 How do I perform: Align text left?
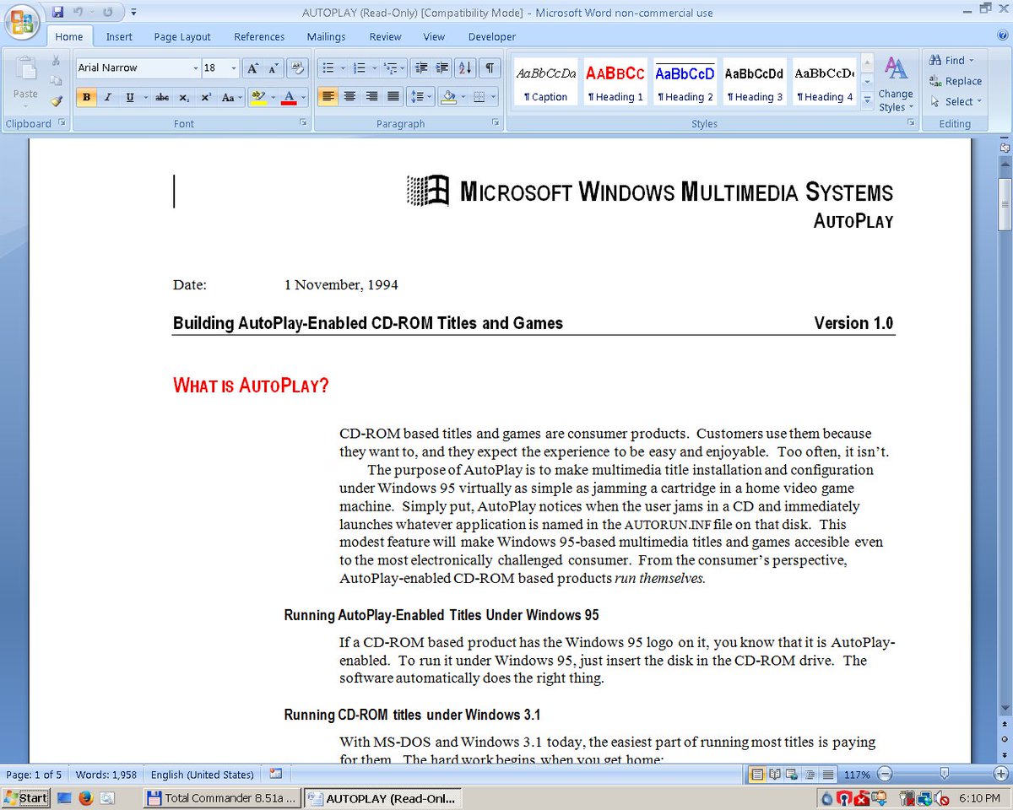[x=328, y=97]
